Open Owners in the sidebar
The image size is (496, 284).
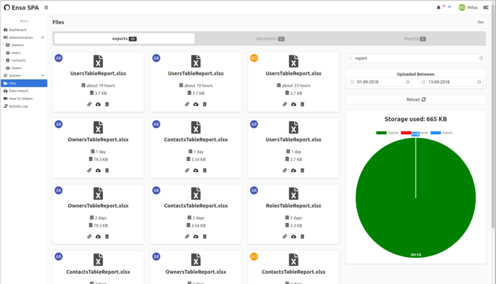pyautogui.click(x=18, y=45)
